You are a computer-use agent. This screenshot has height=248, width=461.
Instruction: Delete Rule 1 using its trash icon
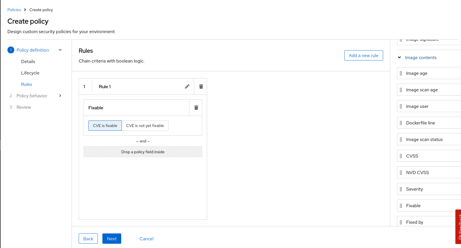201,86
